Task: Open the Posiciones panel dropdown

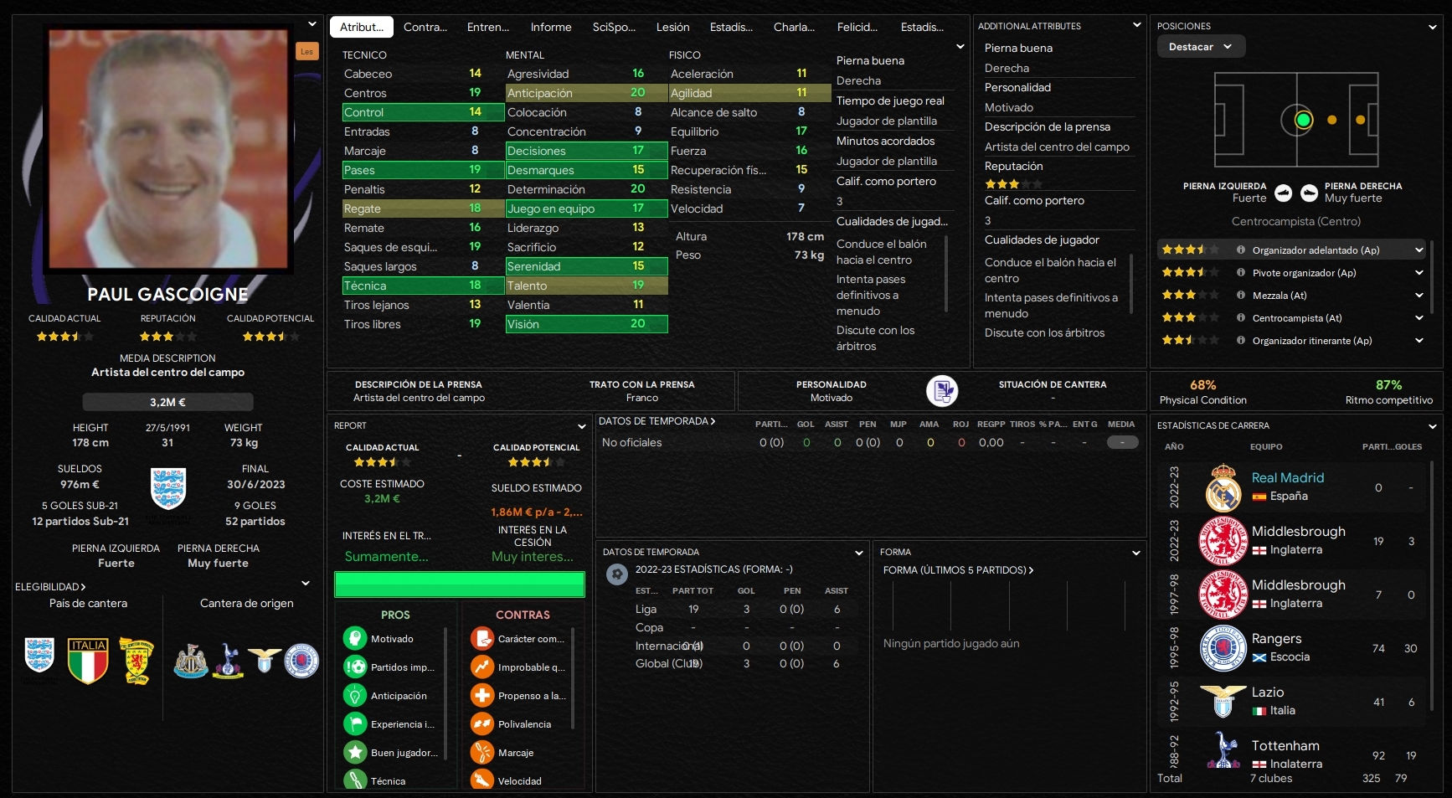Action: pos(1433,27)
